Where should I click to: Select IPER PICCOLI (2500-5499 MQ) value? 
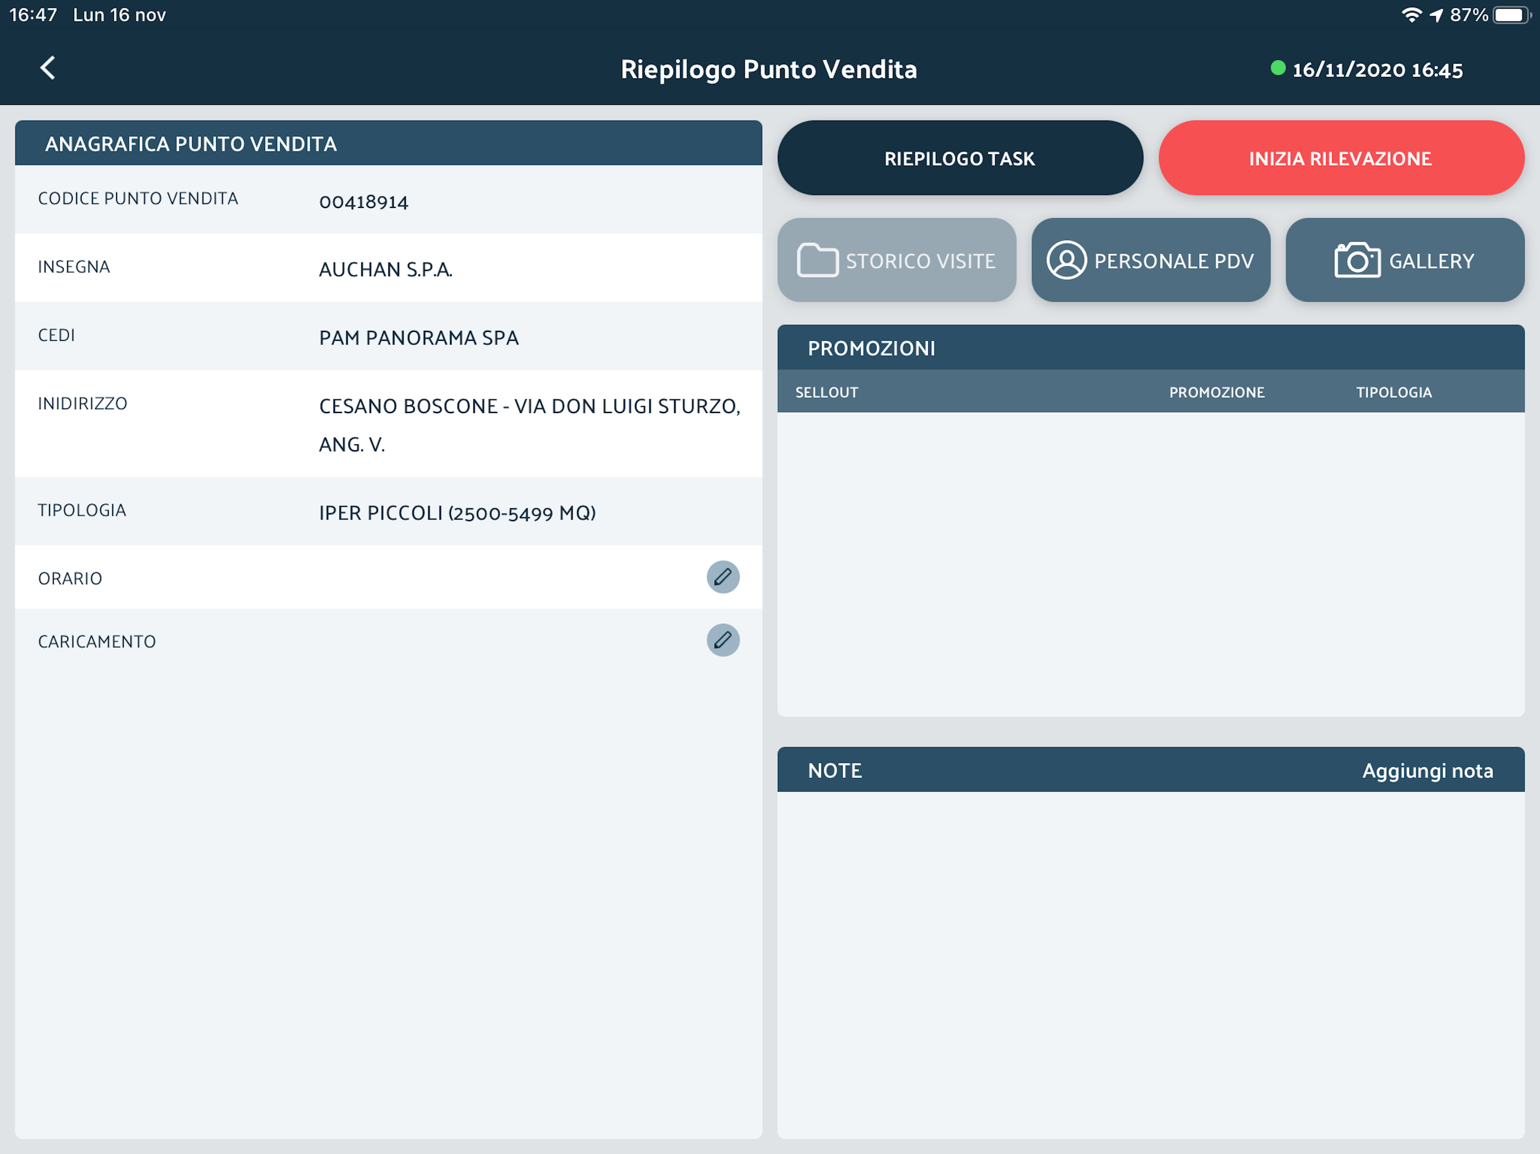[x=457, y=513]
